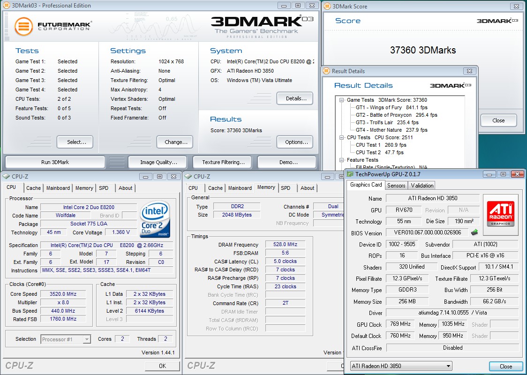Select the Graphics Card tab in GPU-Z
527x375 pixels.
pos(366,185)
